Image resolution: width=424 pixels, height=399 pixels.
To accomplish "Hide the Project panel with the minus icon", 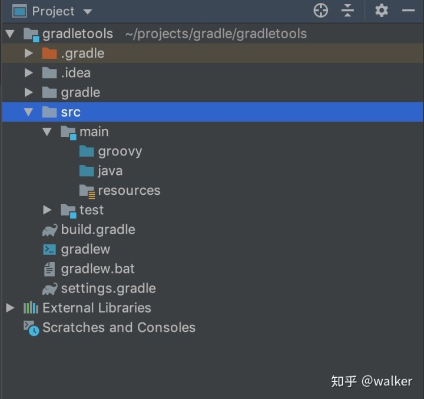I will coord(408,11).
